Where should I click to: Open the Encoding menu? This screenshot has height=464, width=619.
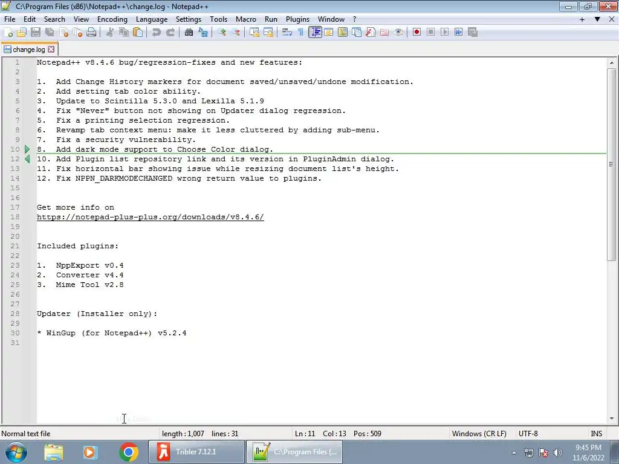coord(112,19)
